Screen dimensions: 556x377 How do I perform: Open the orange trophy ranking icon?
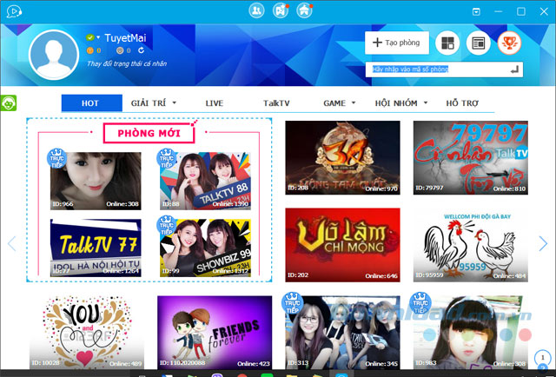(x=509, y=43)
